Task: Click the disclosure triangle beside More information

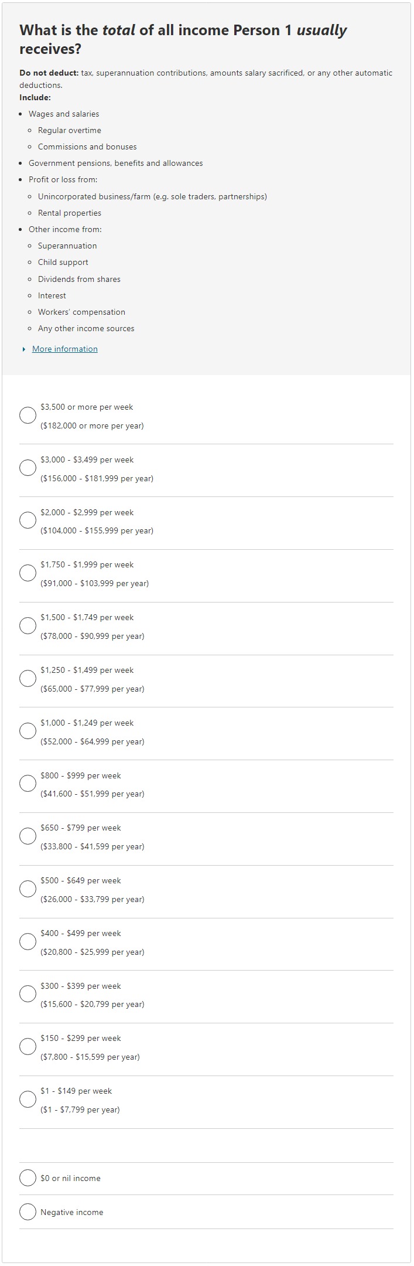Action: [23, 349]
